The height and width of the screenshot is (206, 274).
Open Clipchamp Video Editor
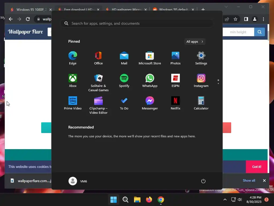(x=98, y=105)
